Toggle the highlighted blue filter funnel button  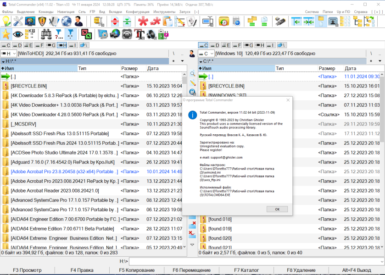[71, 34]
